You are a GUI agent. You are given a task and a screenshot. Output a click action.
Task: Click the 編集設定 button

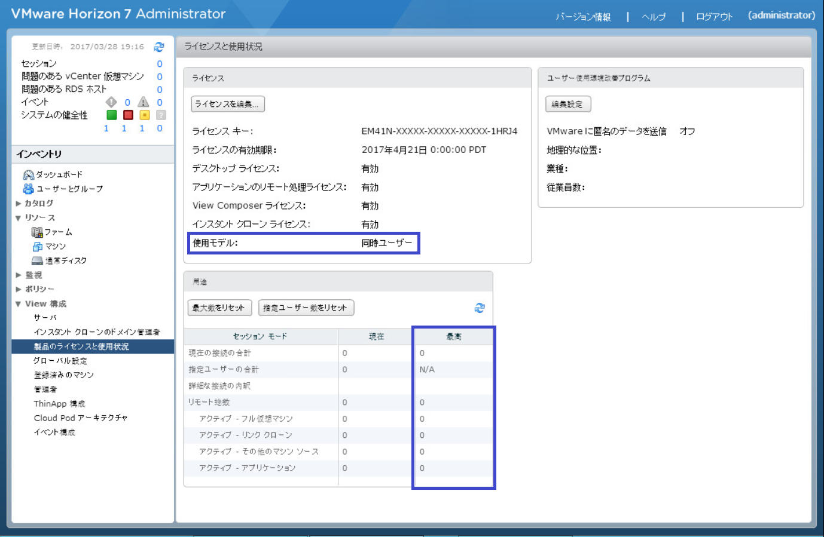568,104
